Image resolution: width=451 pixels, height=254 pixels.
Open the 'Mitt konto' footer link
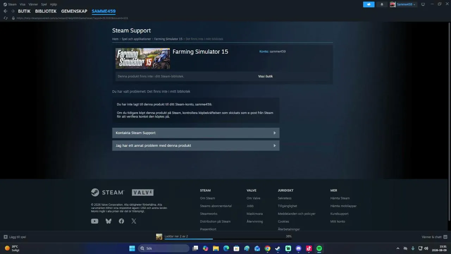click(338, 222)
